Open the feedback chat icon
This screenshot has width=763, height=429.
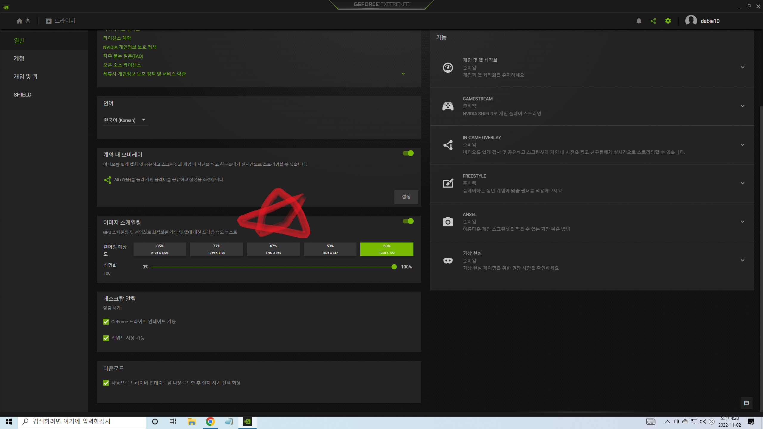pos(746,403)
